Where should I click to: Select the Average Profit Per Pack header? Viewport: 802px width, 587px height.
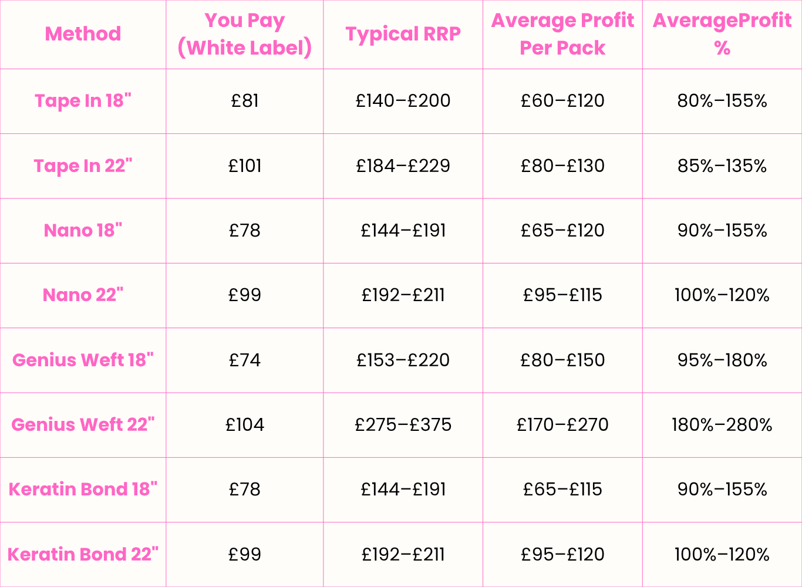click(x=562, y=34)
